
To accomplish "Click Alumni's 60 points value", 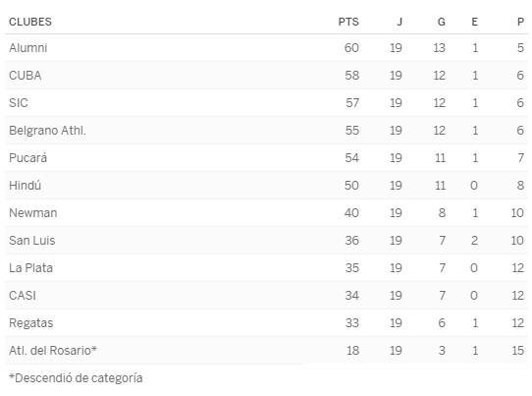I will pyautogui.click(x=351, y=48).
